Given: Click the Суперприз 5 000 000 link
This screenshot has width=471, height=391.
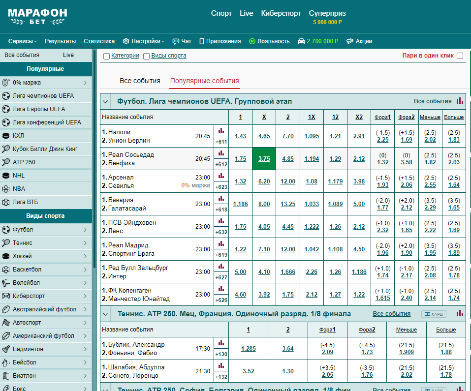Looking at the screenshot, I should tap(327, 17).
